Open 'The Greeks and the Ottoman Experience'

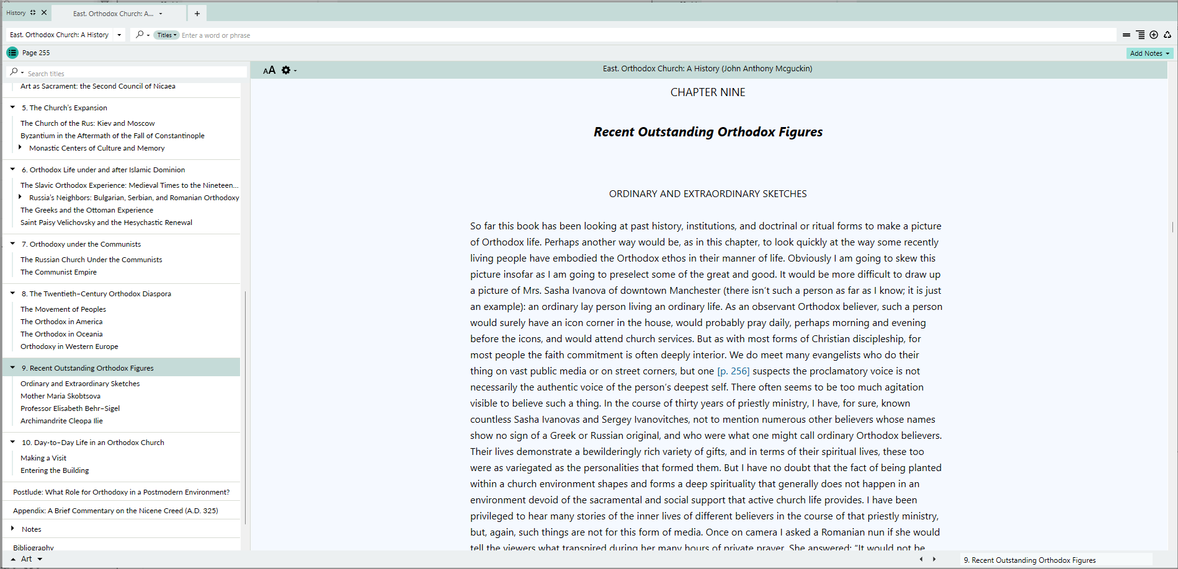click(87, 210)
